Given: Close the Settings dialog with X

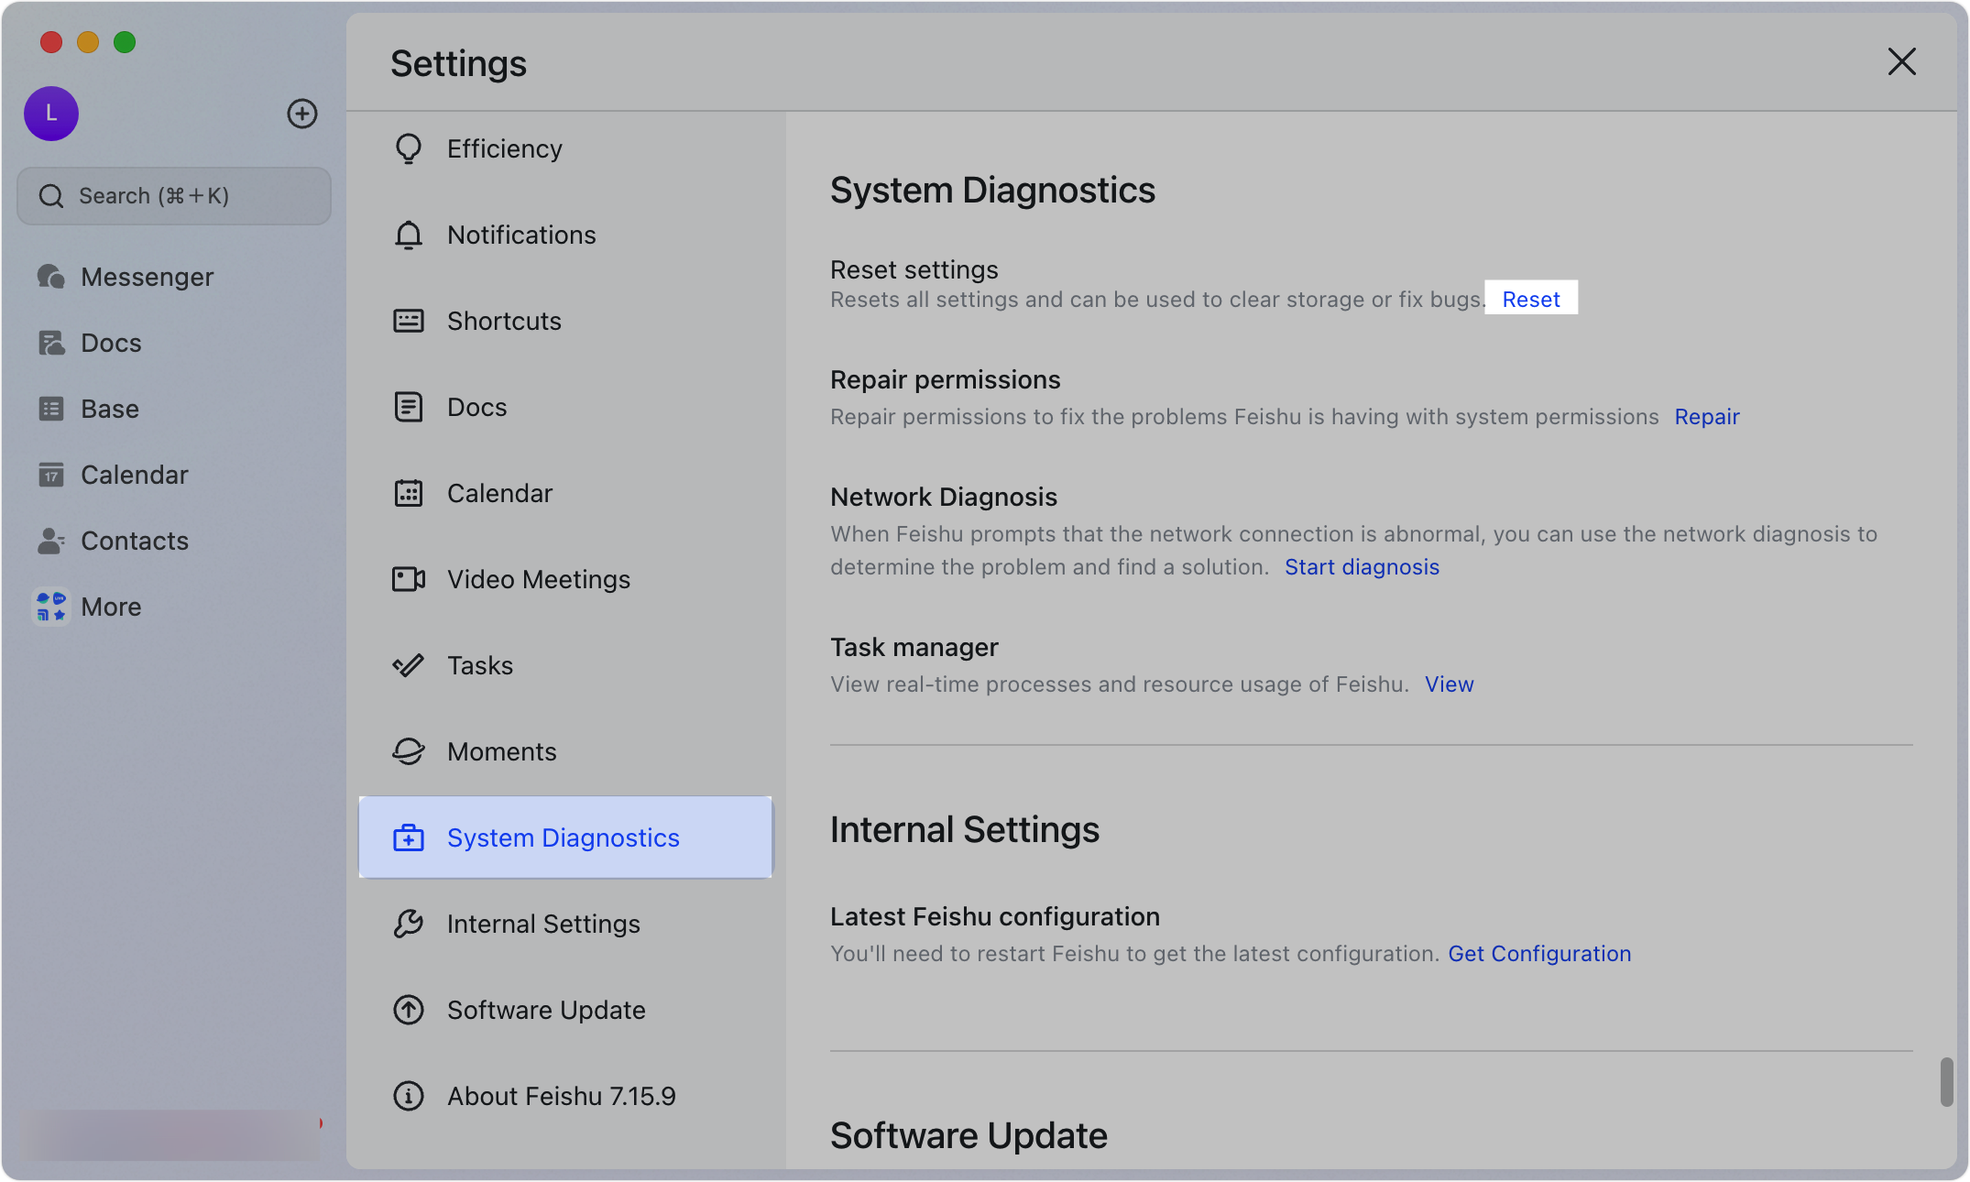Looking at the screenshot, I should click(1902, 62).
